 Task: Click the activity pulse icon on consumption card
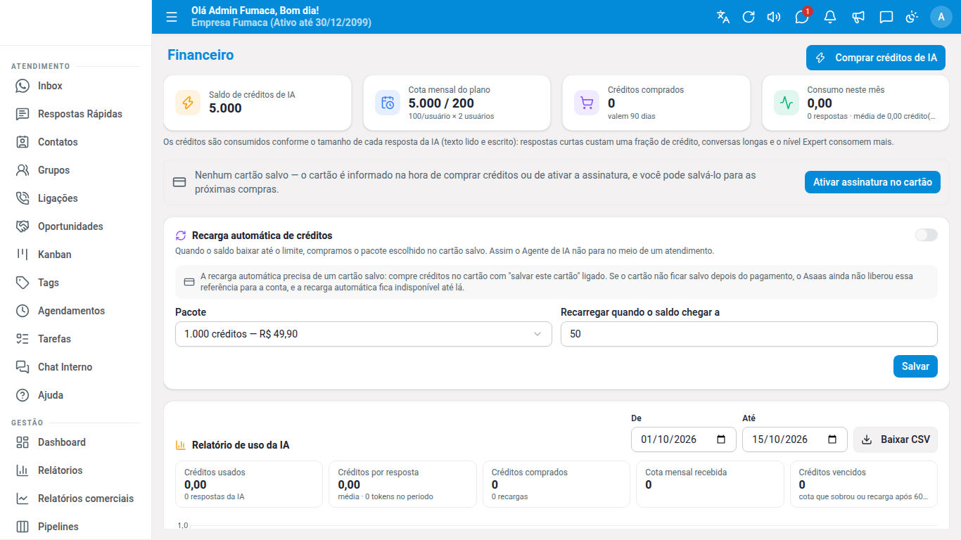[787, 103]
